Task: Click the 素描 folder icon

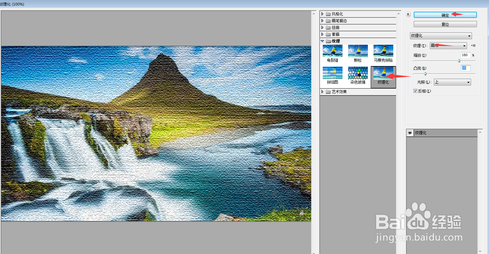Action: 328,34
